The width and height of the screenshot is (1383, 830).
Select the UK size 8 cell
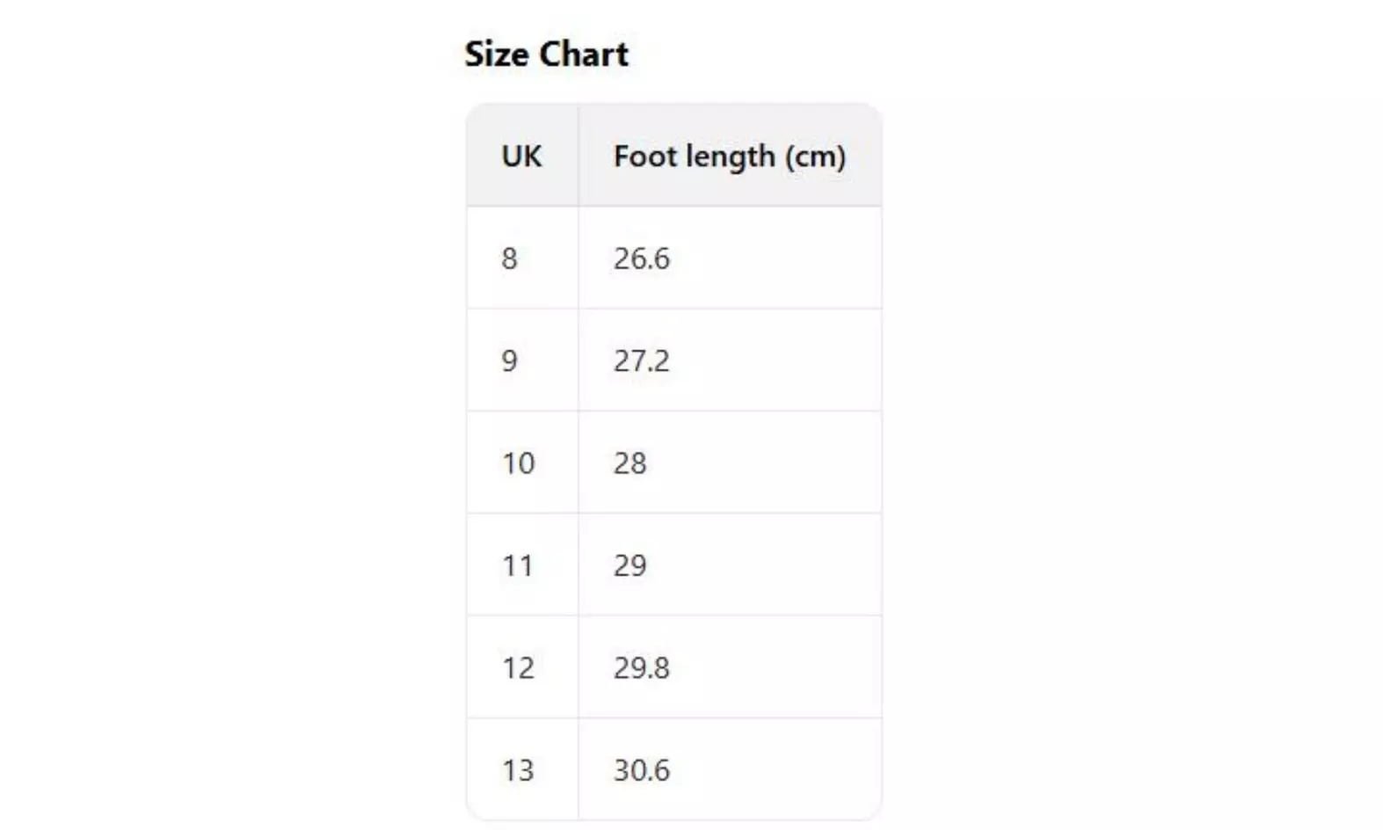tap(509, 258)
